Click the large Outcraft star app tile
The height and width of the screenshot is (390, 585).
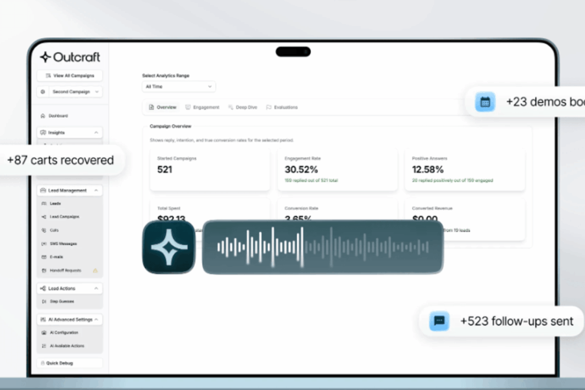point(169,247)
